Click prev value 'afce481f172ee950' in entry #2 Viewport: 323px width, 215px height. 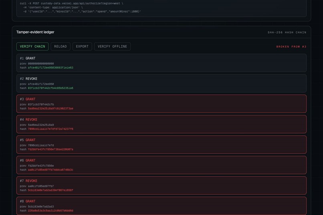pos(41,84)
